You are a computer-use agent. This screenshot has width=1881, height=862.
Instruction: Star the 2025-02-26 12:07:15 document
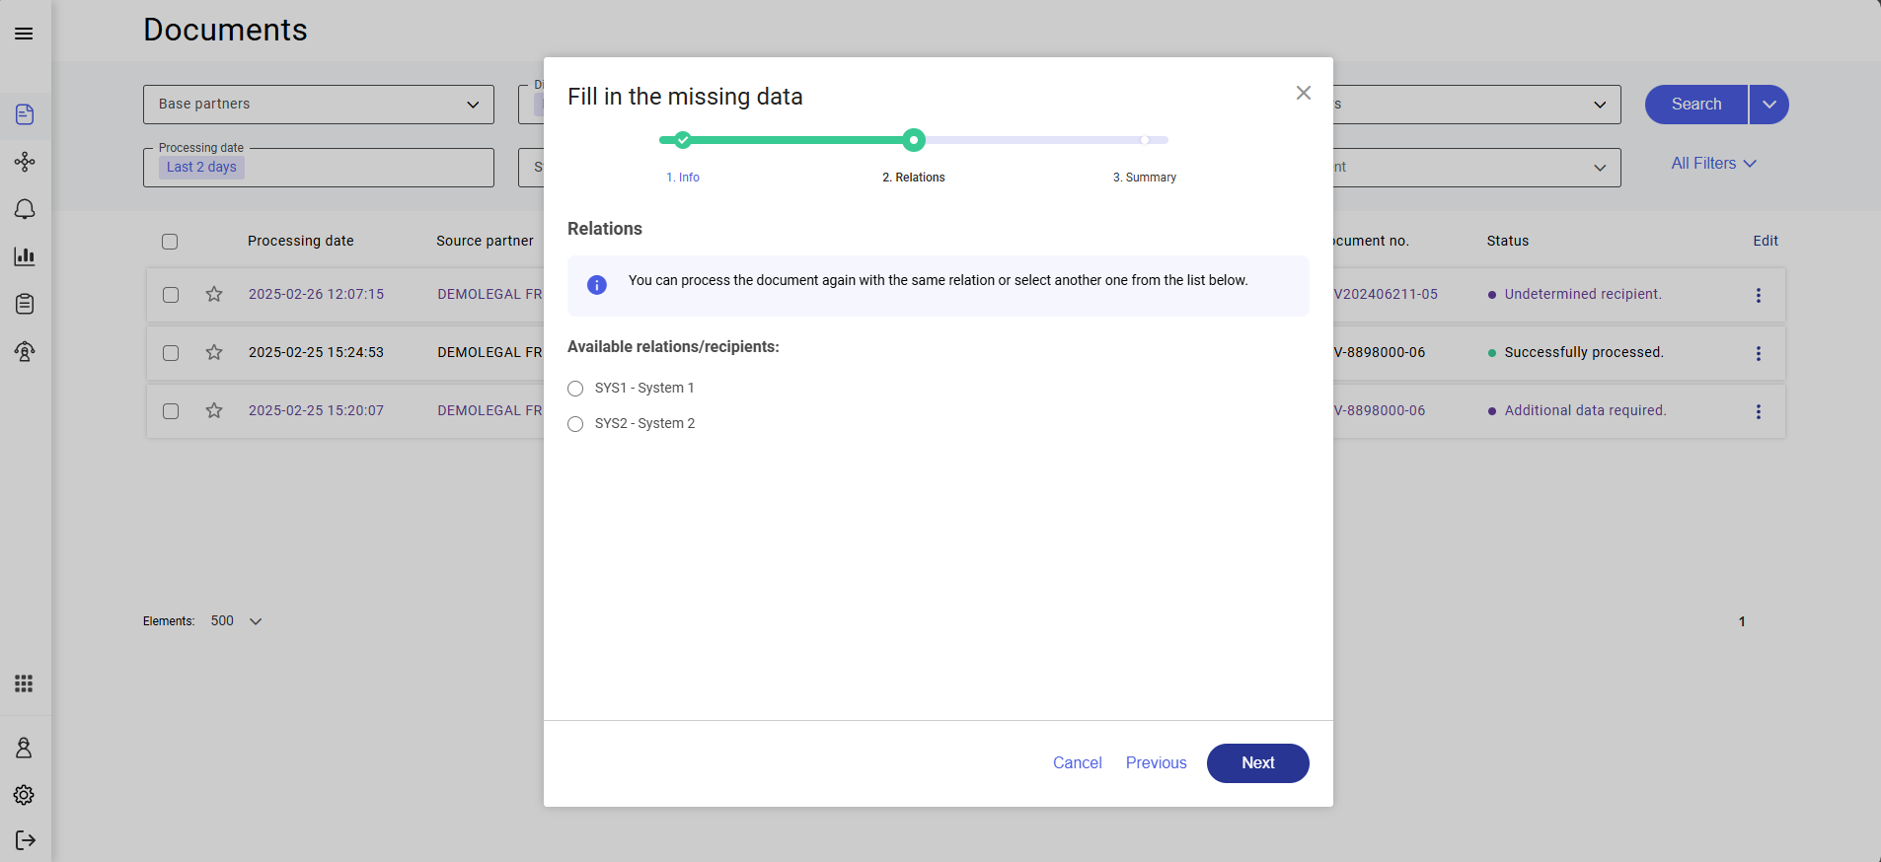click(x=214, y=294)
